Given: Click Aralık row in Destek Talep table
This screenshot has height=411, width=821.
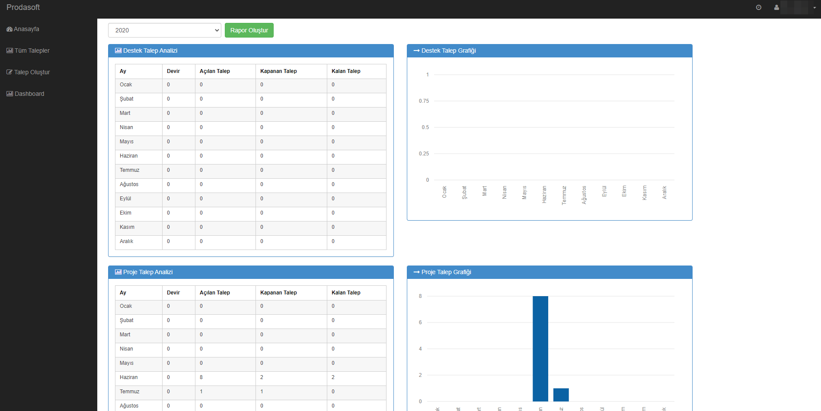Looking at the screenshot, I should click(x=251, y=242).
